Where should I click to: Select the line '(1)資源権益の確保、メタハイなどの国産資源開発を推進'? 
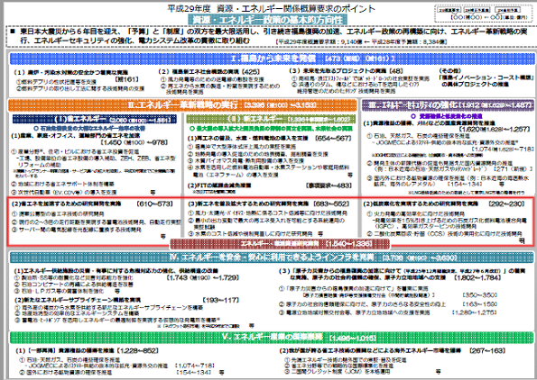click(x=429, y=122)
